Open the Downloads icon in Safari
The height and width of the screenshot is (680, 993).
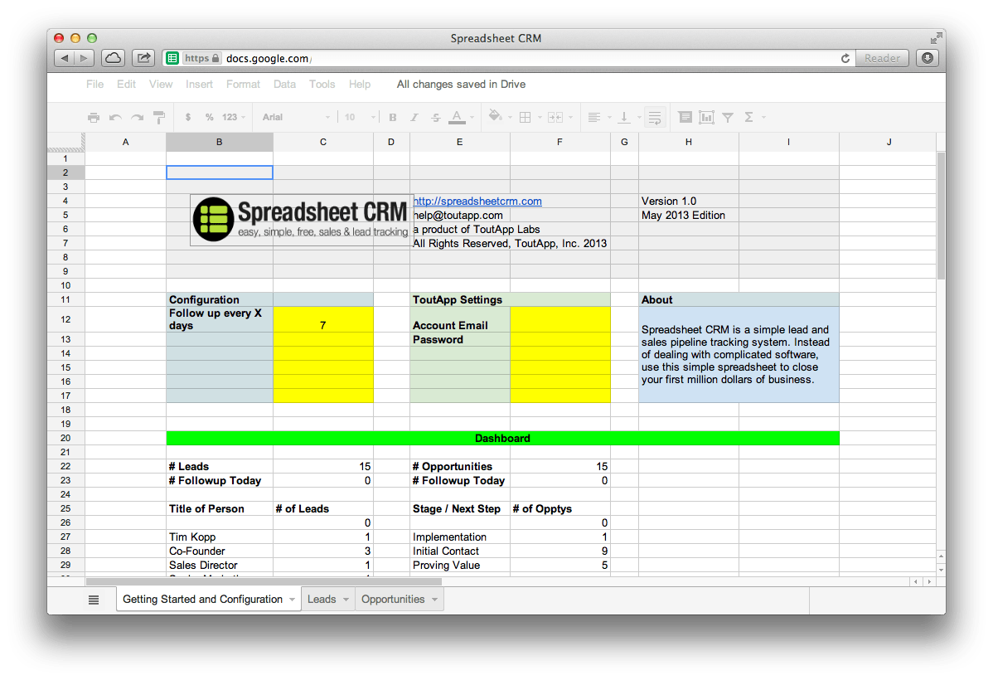pos(928,58)
